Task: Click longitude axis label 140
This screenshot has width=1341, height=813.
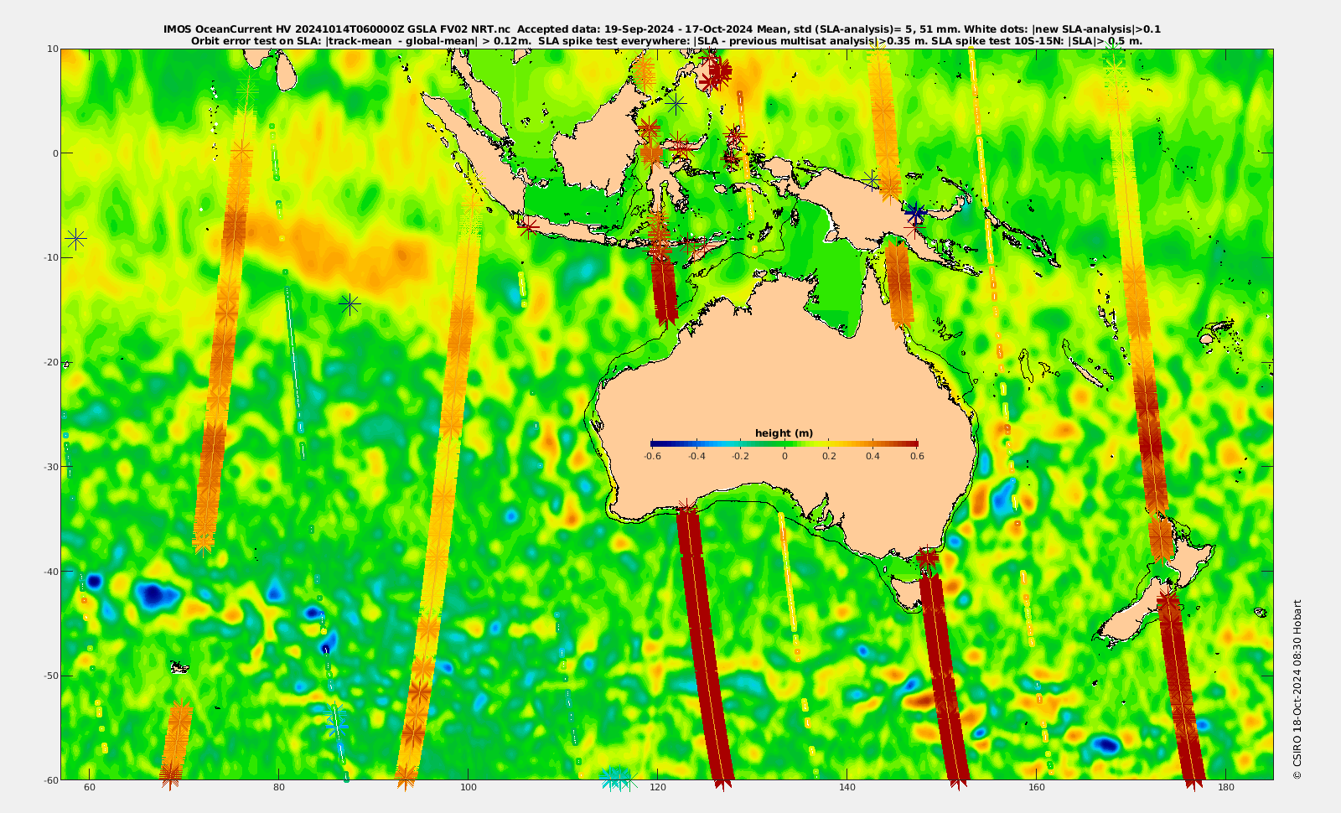Action: point(847,787)
